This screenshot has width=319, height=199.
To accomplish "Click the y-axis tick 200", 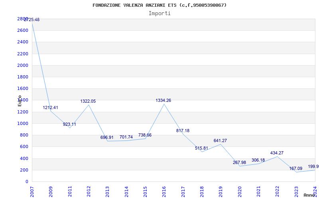I will (x=24, y=170).
